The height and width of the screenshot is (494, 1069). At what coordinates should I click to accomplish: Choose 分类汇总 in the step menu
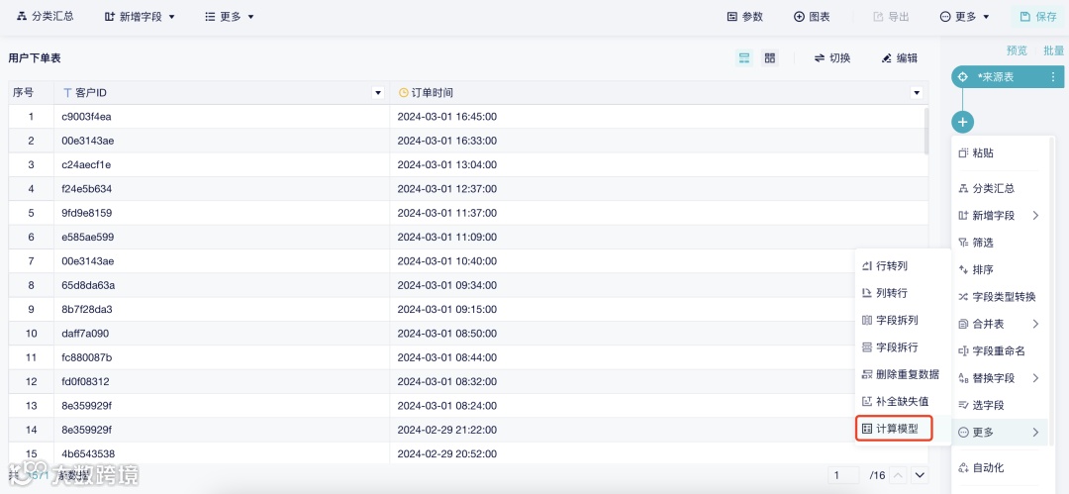click(x=994, y=188)
